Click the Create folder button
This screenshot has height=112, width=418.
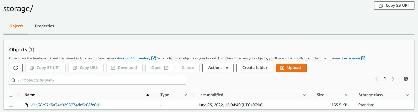pos(255,68)
